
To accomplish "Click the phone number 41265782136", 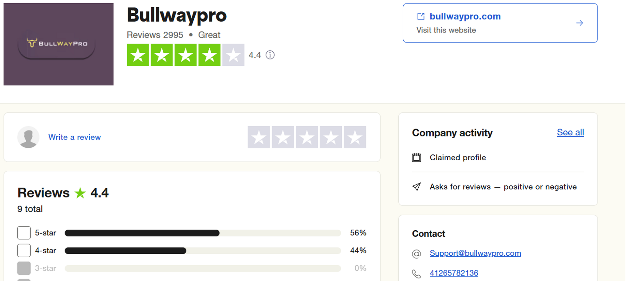I will point(454,273).
